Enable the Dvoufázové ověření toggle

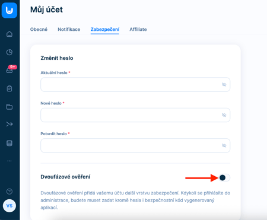[224, 177]
